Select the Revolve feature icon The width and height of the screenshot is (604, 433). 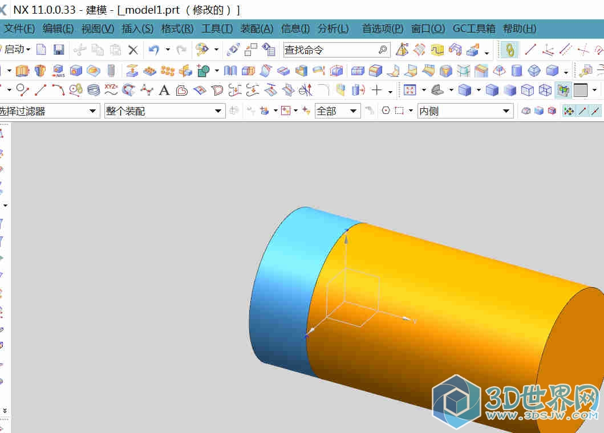pyautogui.click(x=40, y=71)
